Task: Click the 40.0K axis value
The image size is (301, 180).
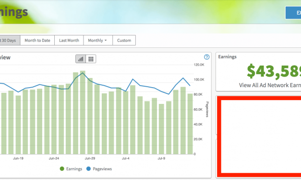Action: pyautogui.click(x=198, y=124)
